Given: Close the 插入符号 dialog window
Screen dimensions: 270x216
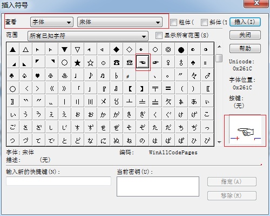Looking at the screenshot, I should point(256,3).
